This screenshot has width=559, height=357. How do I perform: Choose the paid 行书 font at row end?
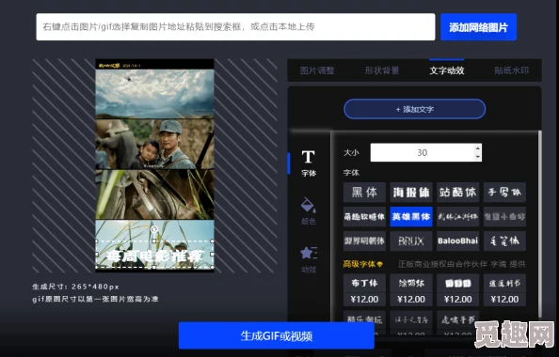tap(504, 290)
